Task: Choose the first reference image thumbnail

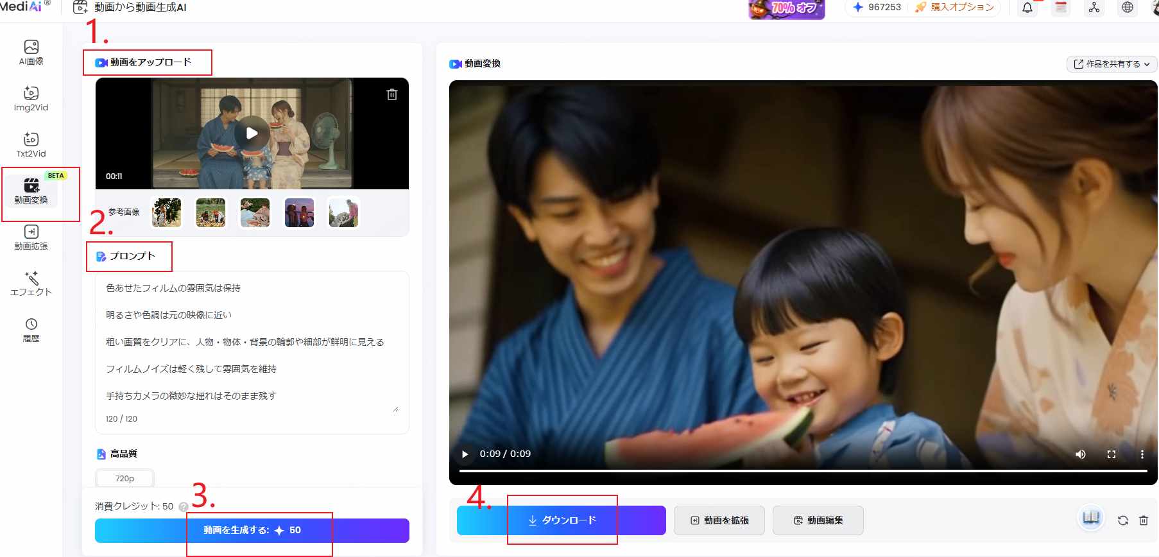Action: (167, 212)
